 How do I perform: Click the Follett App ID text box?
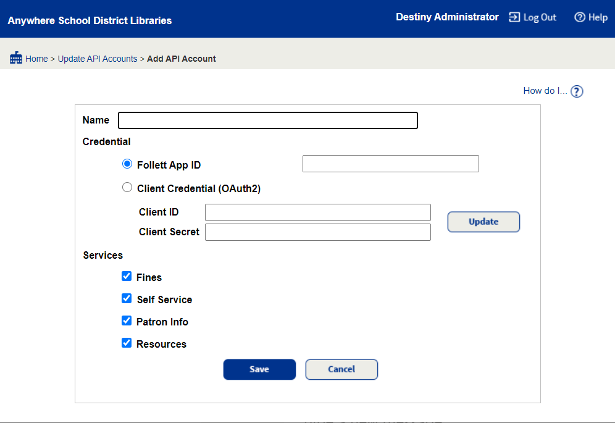(x=390, y=163)
